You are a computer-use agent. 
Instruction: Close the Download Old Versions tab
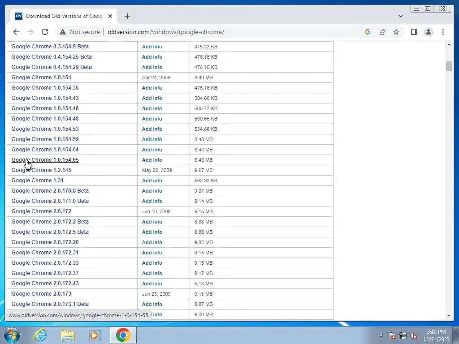click(x=110, y=16)
